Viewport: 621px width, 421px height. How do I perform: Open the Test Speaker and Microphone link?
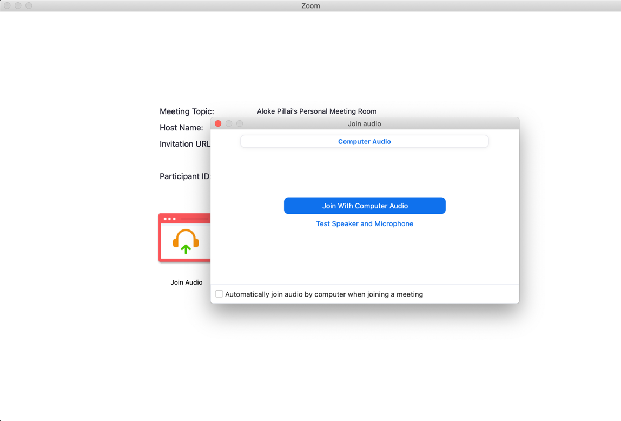click(365, 224)
